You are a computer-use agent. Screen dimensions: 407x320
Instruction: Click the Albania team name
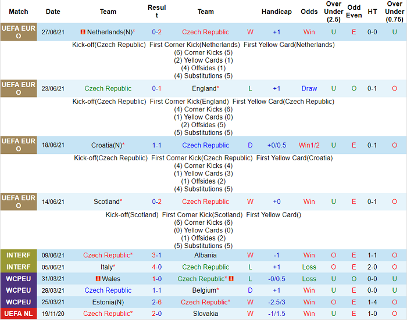205,255
